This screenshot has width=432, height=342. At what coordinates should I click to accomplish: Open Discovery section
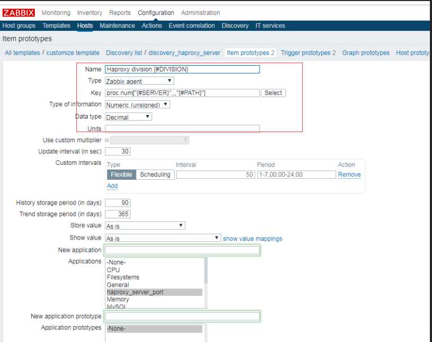(235, 25)
